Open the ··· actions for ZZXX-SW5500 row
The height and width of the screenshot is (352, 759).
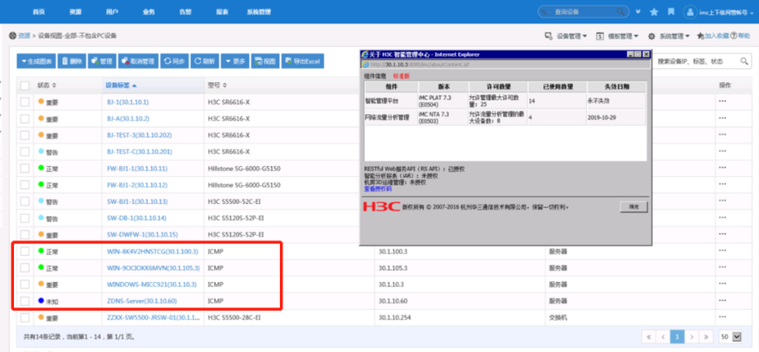[723, 317]
